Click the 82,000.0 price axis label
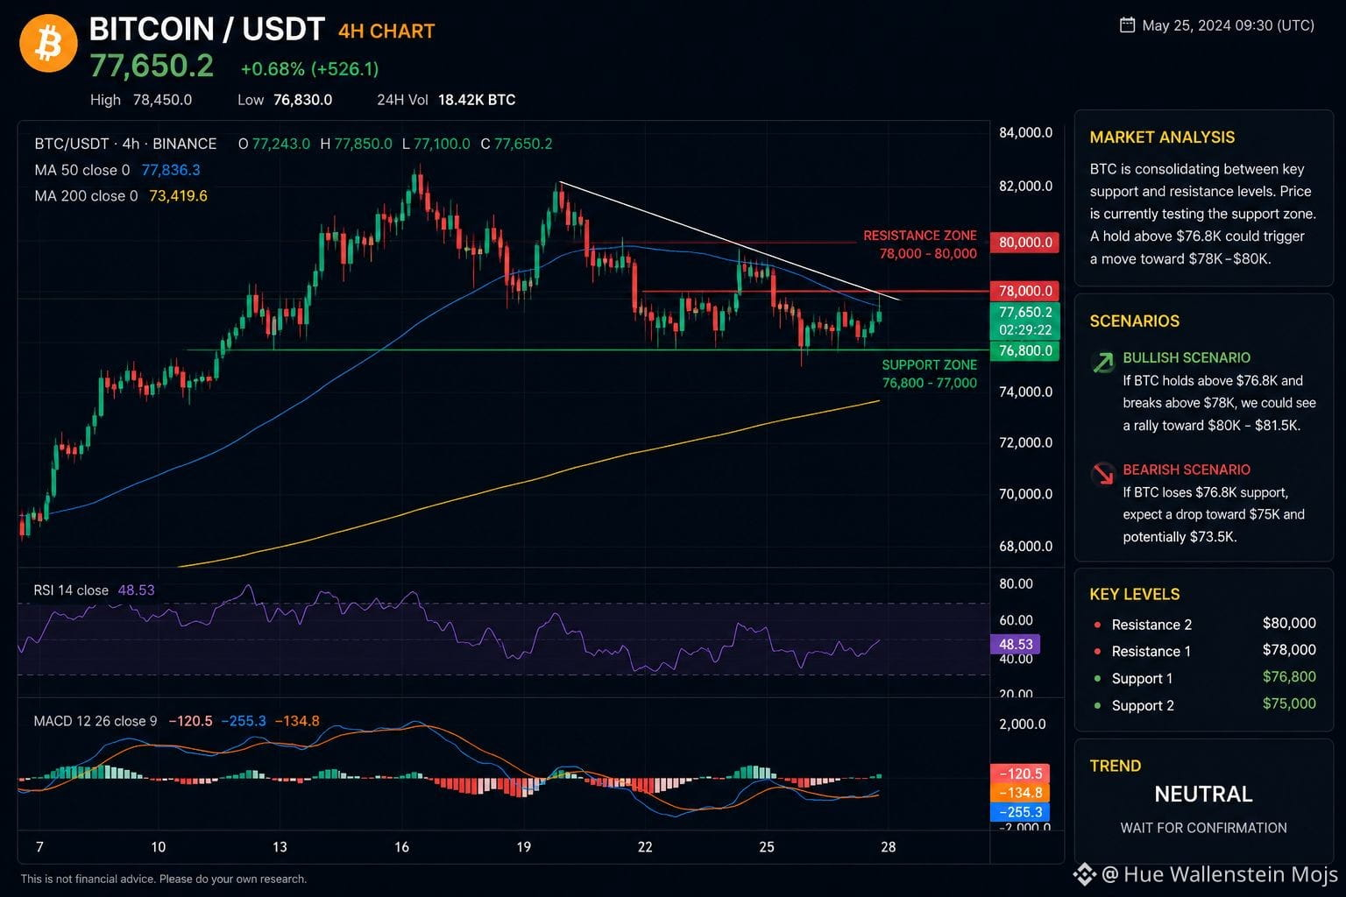Viewport: 1346px width, 897px height. coord(1025,187)
